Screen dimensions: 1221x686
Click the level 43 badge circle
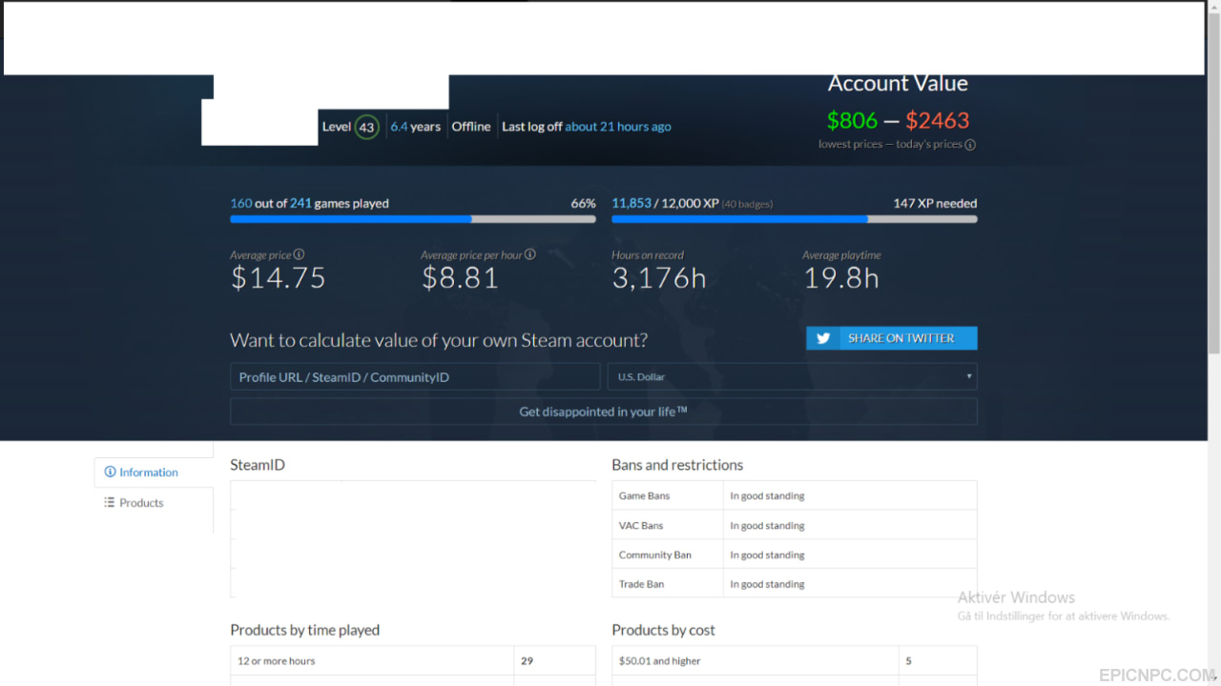click(x=366, y=127)
